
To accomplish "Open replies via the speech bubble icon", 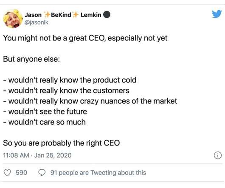I will click(x=42, y=173).
